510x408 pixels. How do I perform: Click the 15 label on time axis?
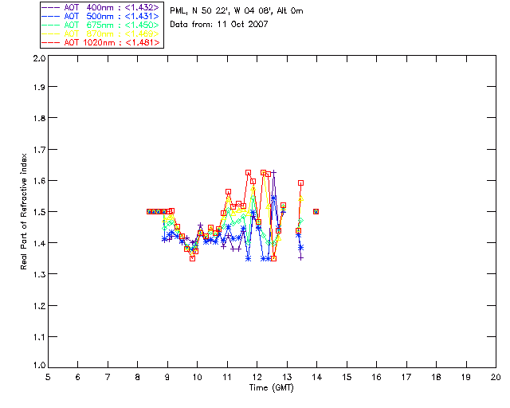point(347,377)
